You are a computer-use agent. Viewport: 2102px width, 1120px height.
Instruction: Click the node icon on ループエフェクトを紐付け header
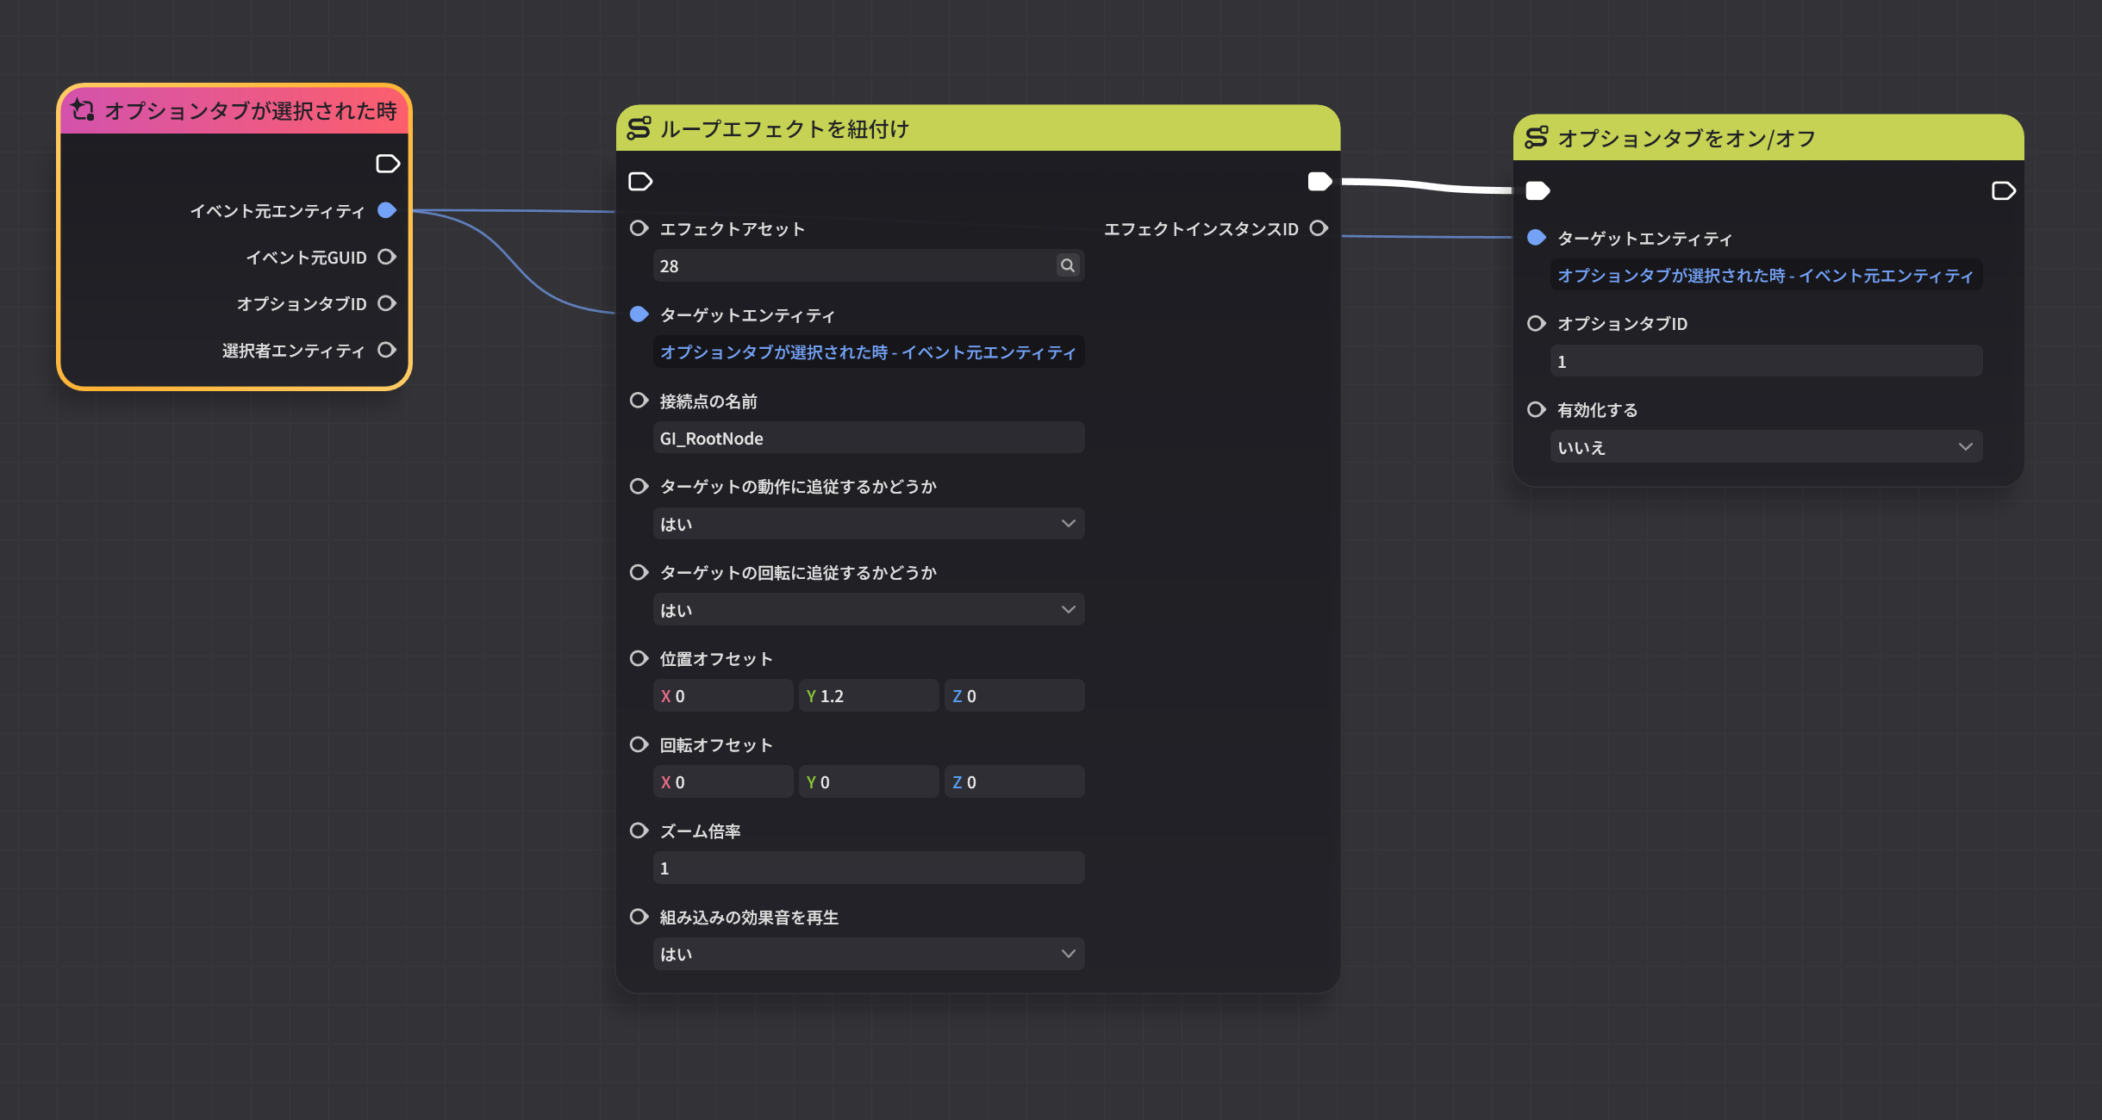pos(638,129)
